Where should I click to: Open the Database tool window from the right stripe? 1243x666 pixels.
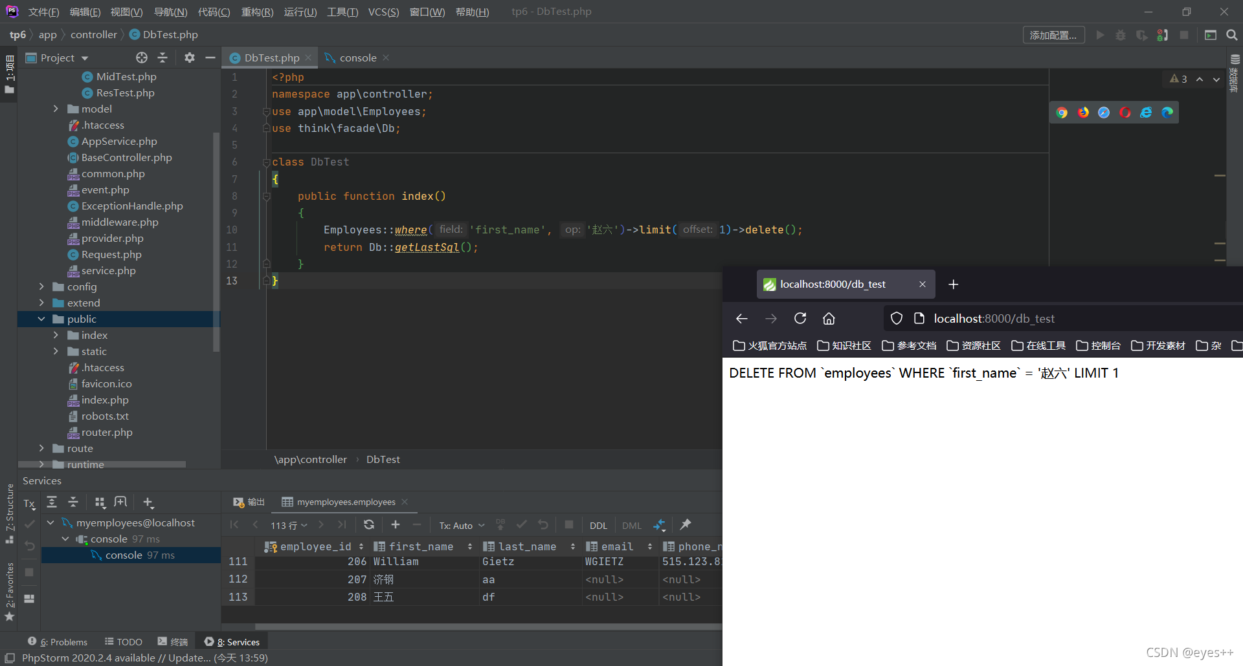coord(1234,72)
